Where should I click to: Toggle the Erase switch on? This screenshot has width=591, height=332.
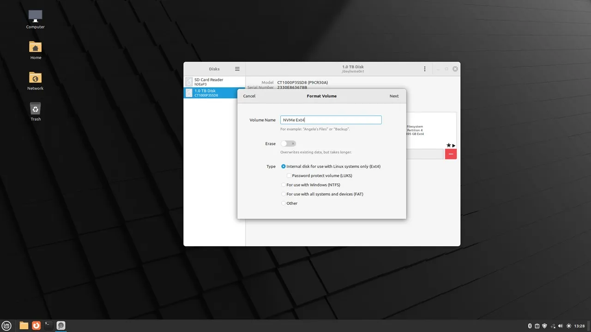click(x=288, y=144)
